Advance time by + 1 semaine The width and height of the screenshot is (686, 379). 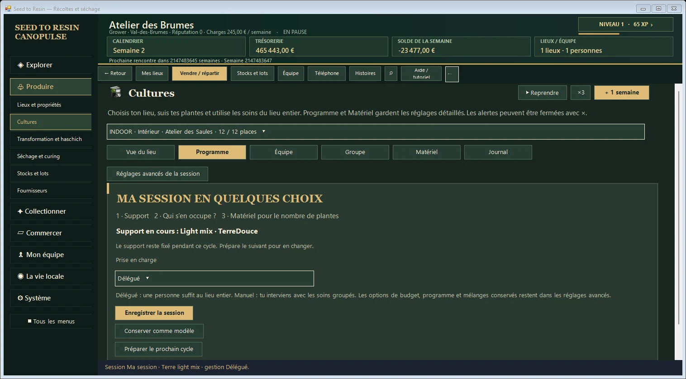click(622, 93)
